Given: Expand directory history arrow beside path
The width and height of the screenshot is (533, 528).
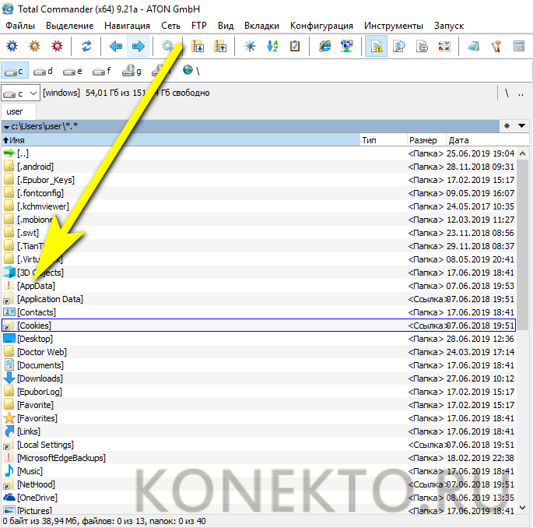Looking at the screenshot, I should pyautogui.click(x=522, y=125).
